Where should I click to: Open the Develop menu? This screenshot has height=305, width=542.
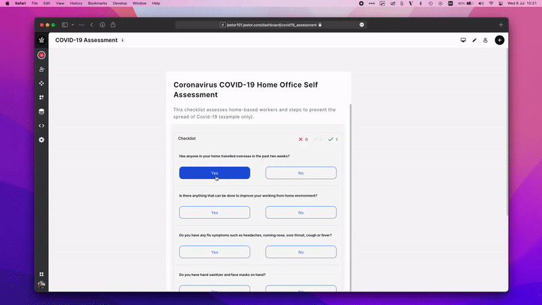click(x=120, y=3)
